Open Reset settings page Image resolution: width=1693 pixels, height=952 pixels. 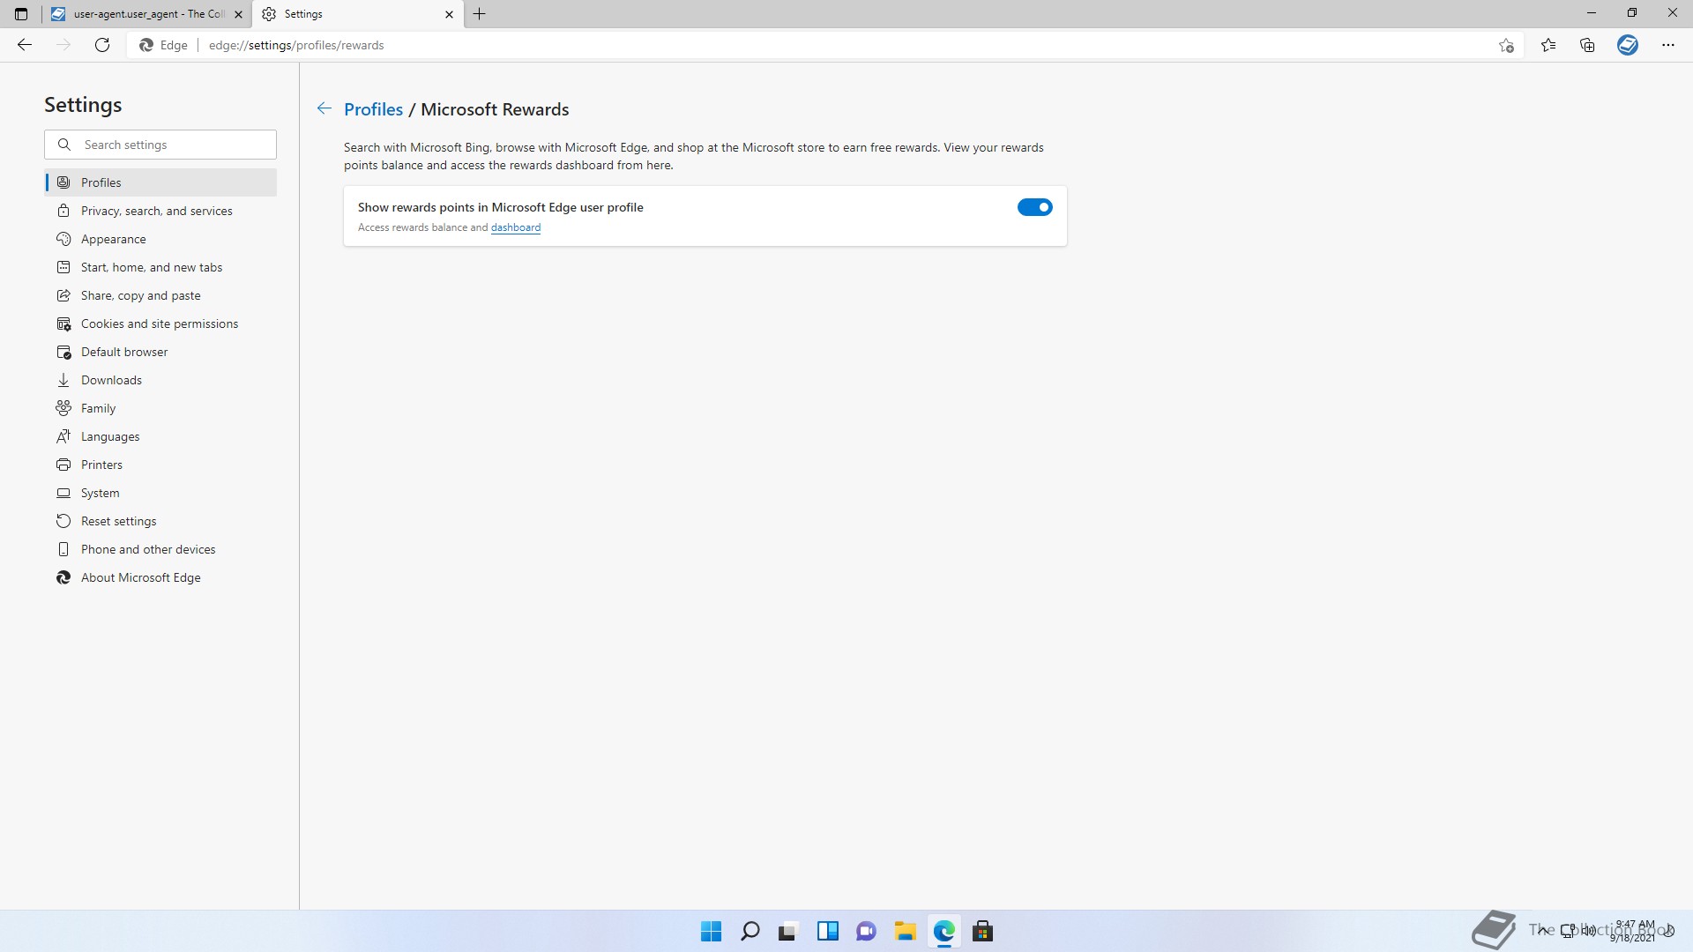[160, 521]
